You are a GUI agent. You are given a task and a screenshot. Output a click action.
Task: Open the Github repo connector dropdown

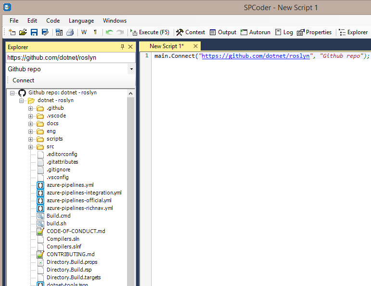131,69
